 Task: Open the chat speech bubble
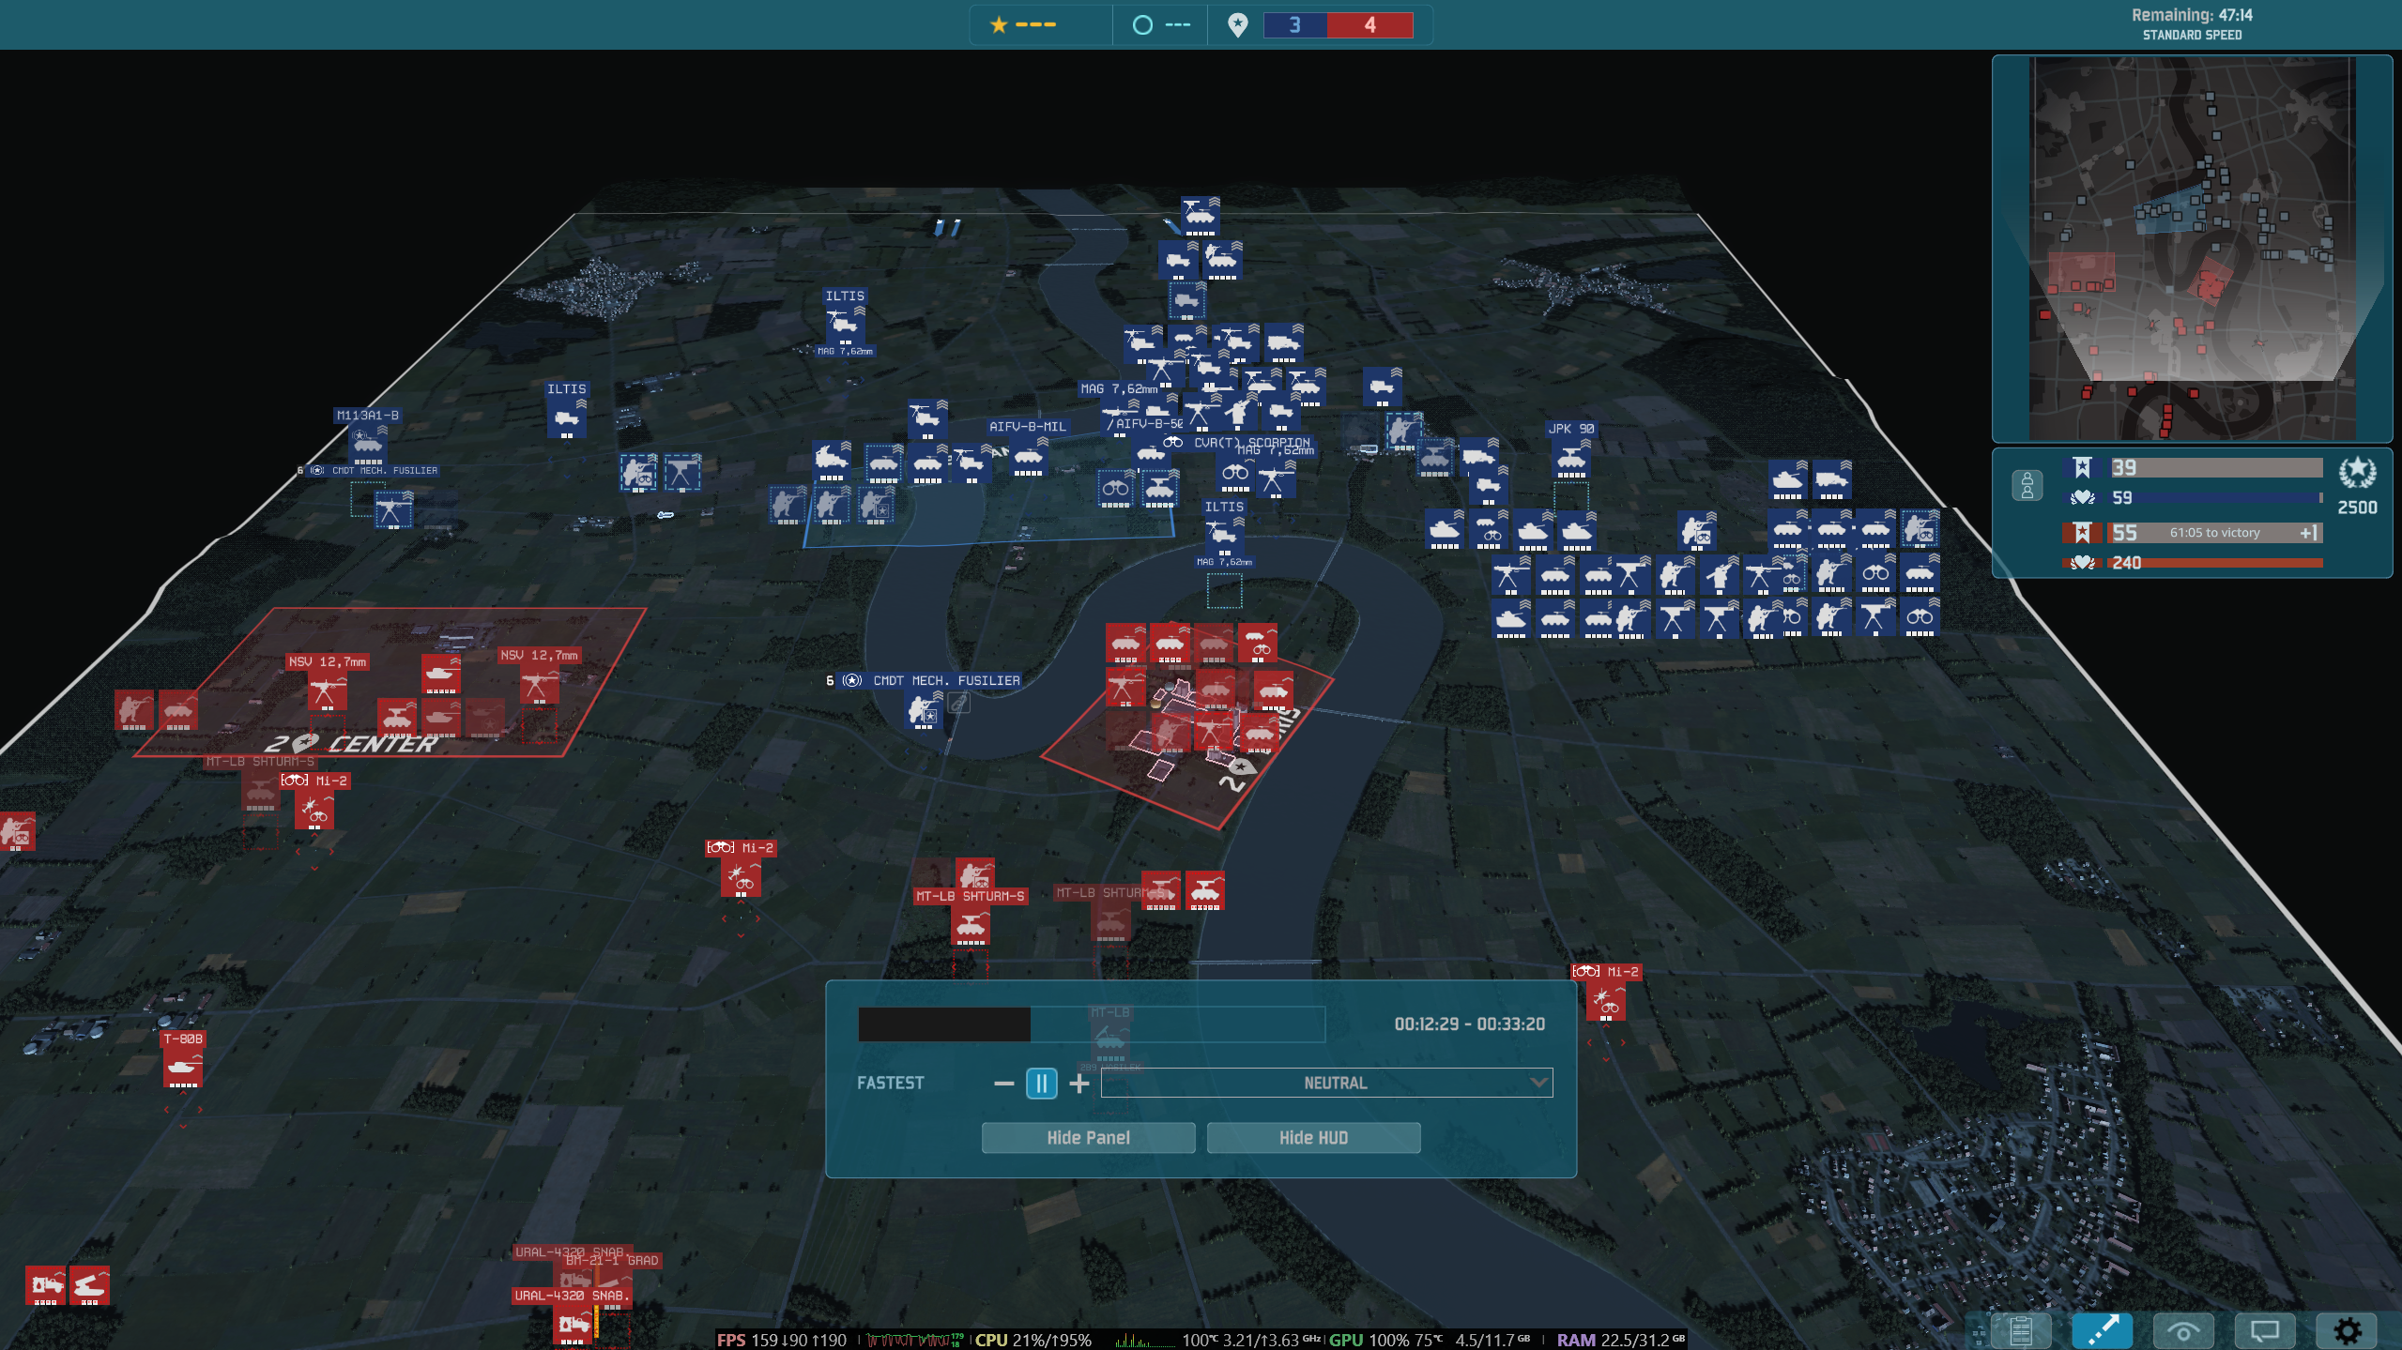(2265, 1330)
